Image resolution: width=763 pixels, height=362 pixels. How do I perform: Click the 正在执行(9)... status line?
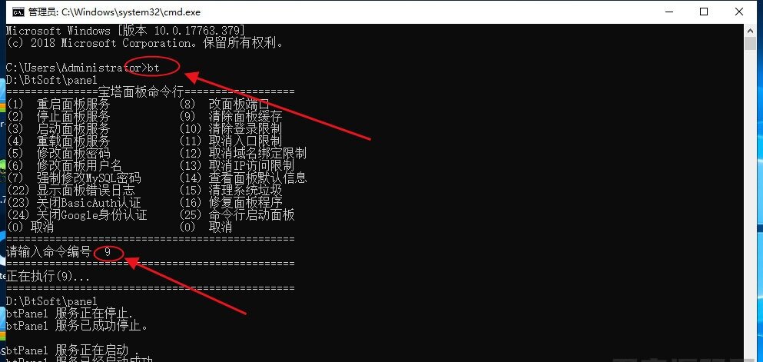48,277
